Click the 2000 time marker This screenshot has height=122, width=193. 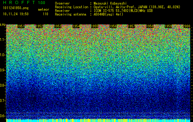pos(187,26)
